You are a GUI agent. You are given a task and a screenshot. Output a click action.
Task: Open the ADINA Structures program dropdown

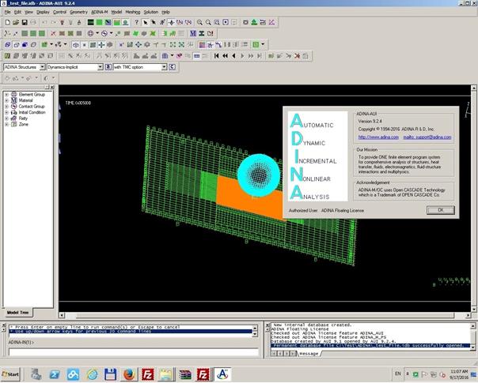click(x=42, y=67)
